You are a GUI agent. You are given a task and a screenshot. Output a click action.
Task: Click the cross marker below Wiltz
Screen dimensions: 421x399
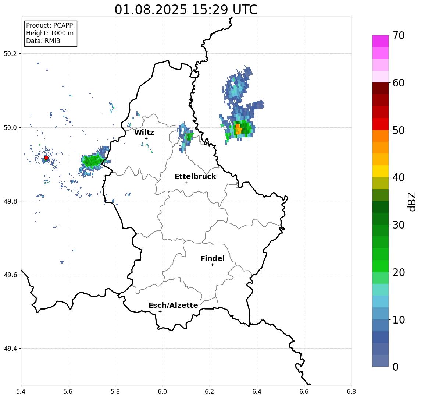(x=146, y=138)
